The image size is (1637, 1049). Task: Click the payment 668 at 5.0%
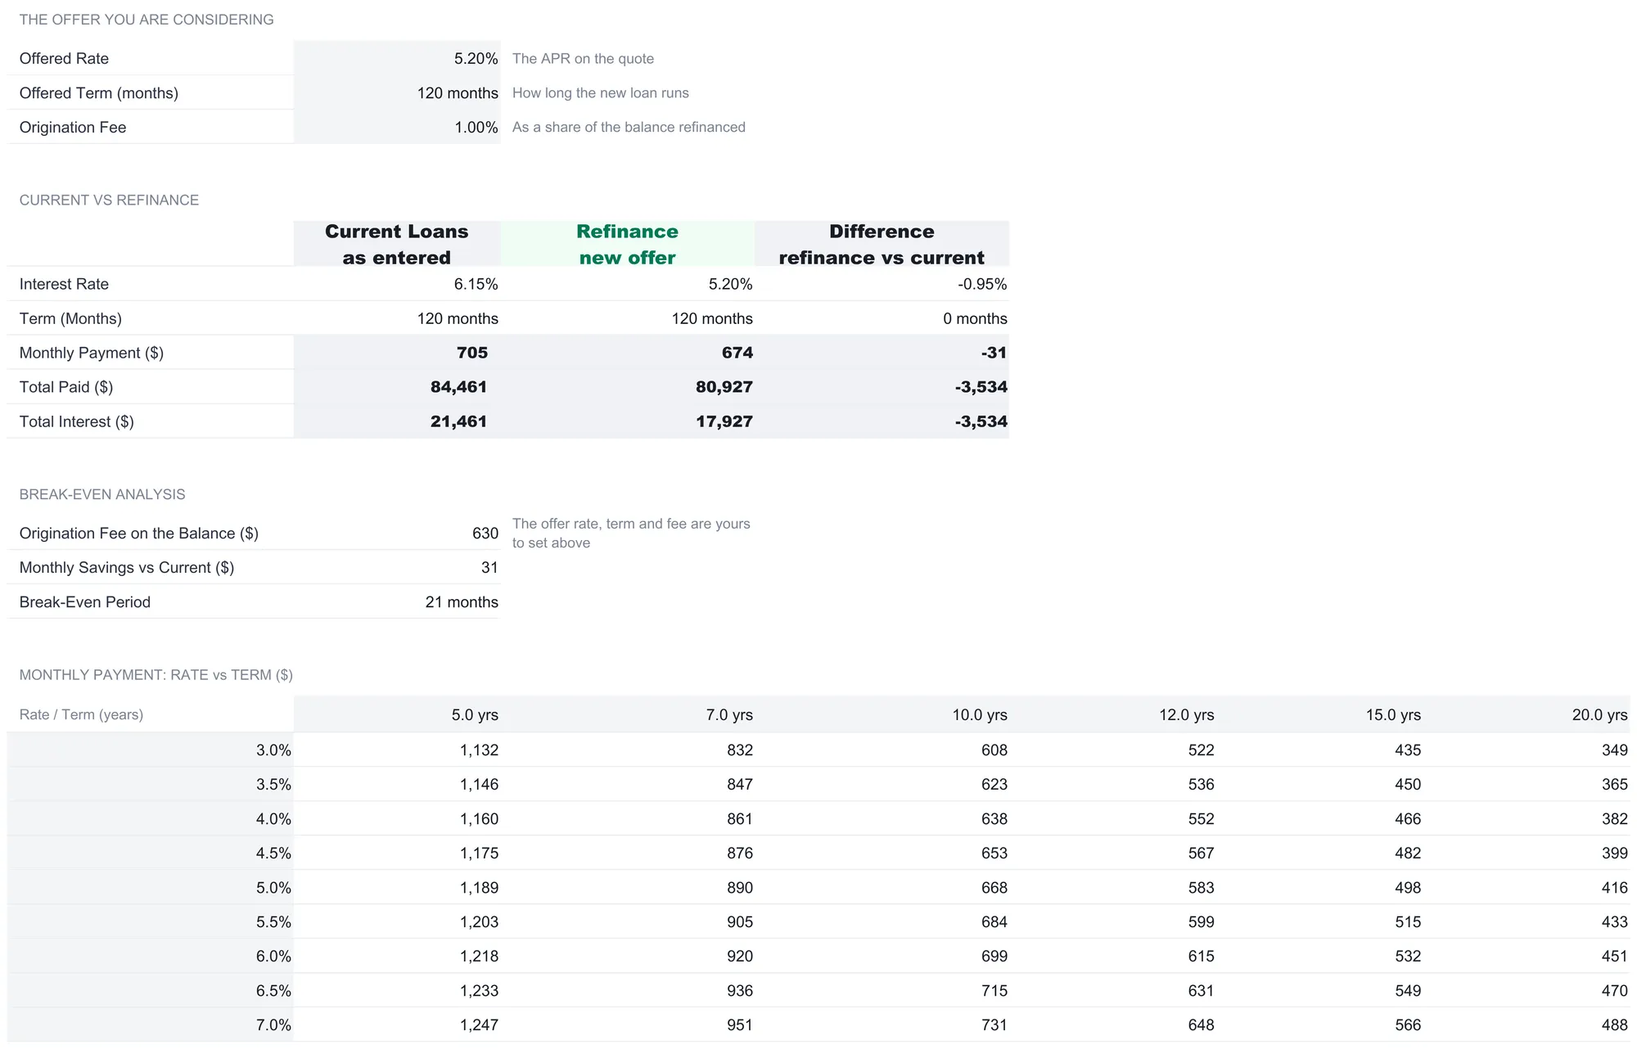point(882,887)
